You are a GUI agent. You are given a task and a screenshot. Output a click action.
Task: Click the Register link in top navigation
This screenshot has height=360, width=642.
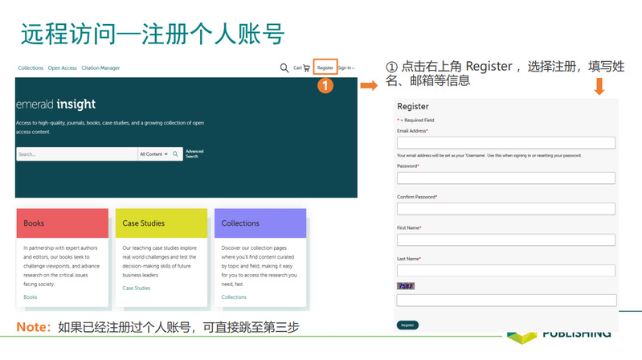(325, 68)
